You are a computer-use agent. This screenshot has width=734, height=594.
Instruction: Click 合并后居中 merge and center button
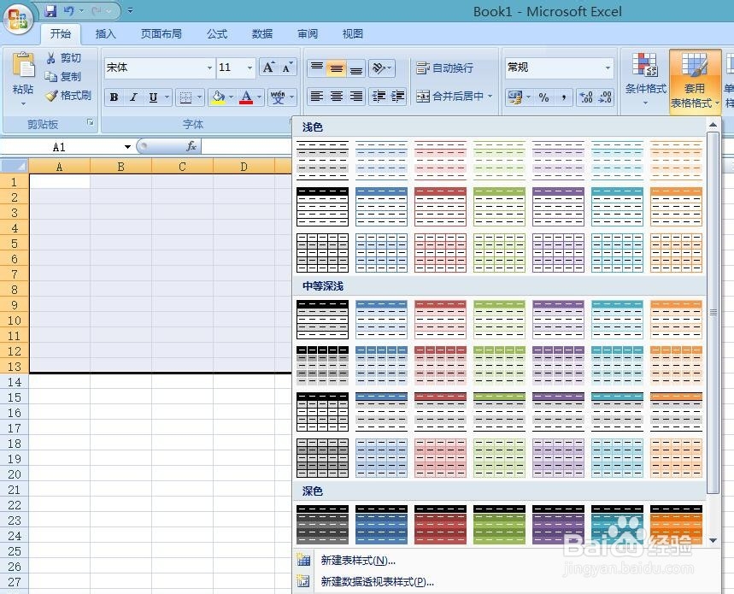tap(449, 97)
